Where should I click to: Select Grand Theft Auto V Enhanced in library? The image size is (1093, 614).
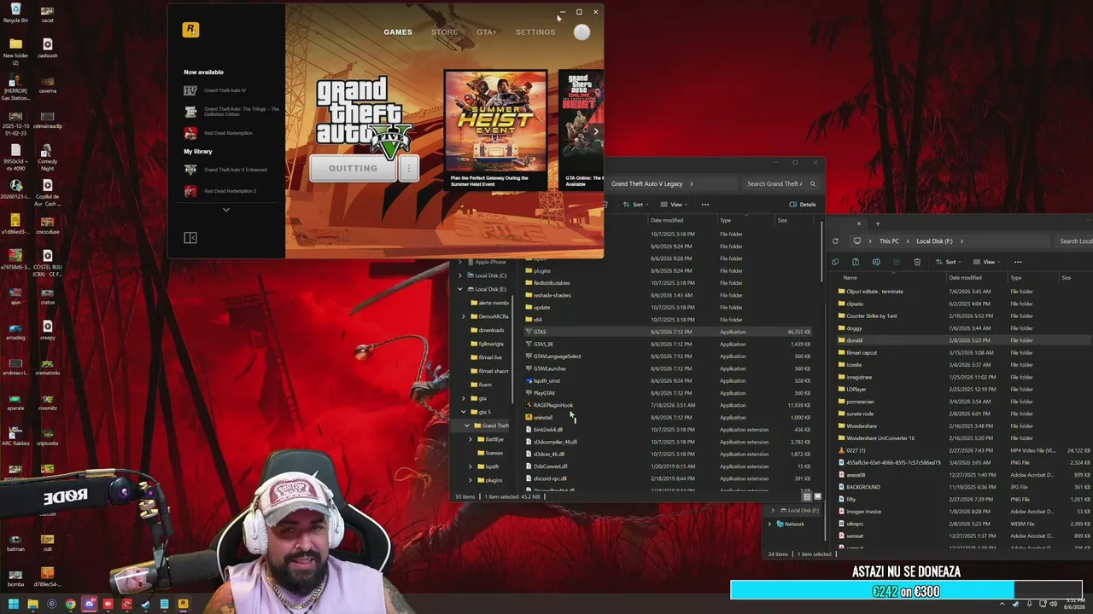pos(225,170)
